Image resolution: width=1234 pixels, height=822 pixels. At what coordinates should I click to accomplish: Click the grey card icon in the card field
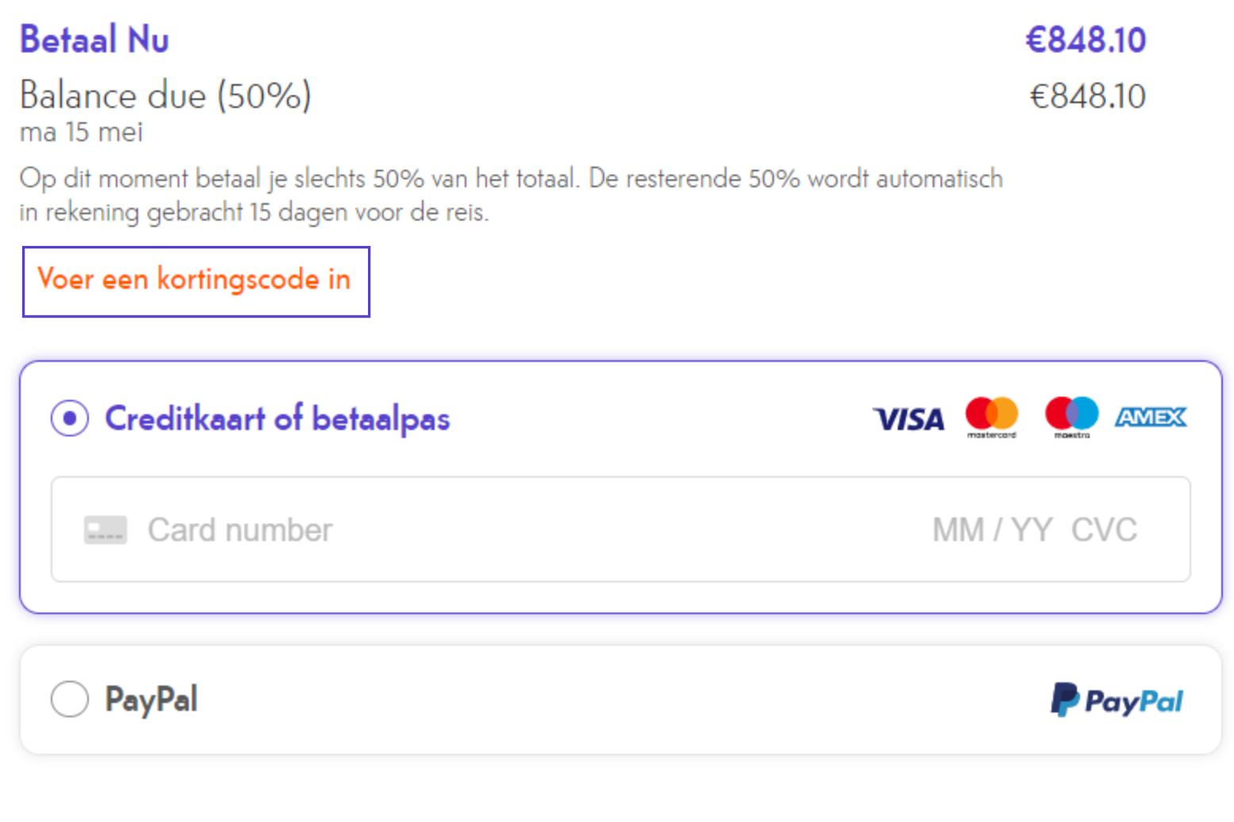coord(105,530)
